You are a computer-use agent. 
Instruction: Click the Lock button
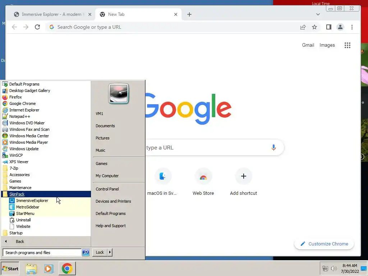pyautogui.click(x=100, y=252)
